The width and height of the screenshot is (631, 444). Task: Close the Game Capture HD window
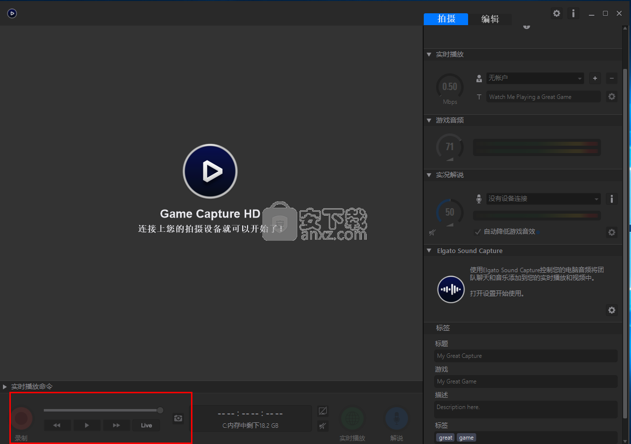[619, 13]
